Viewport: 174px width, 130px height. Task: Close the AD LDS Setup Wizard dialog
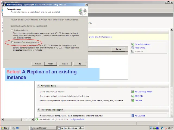click(86, 5)
